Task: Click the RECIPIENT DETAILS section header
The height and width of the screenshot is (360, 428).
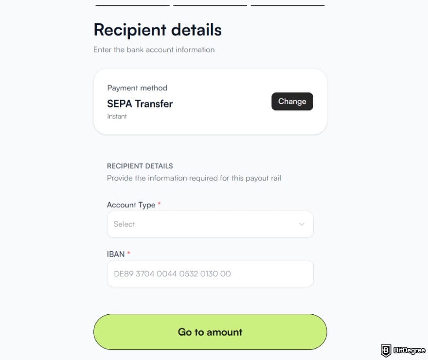Action: [x=140, y=166]
